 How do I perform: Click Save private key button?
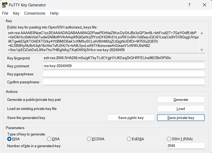181,118
